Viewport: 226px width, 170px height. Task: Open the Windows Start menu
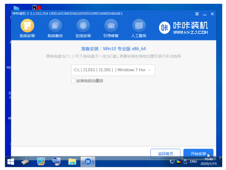point(10,162)
